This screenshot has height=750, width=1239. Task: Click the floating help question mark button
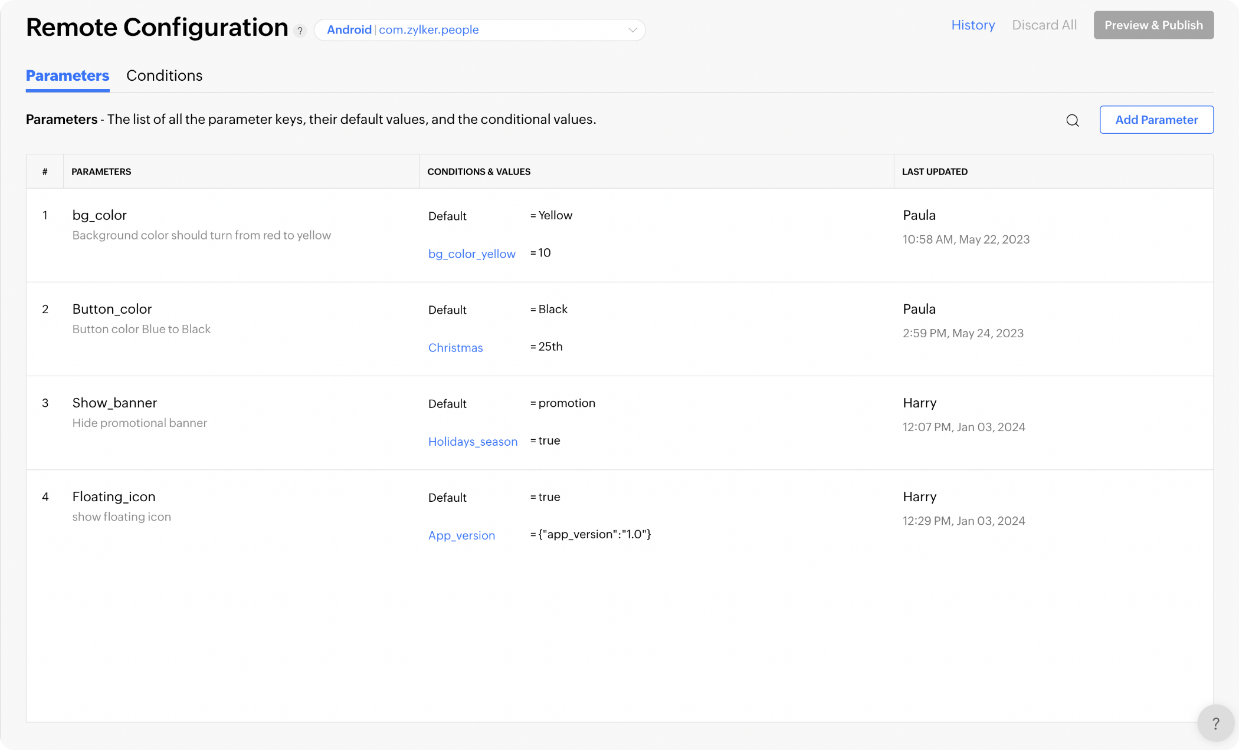1215,723
